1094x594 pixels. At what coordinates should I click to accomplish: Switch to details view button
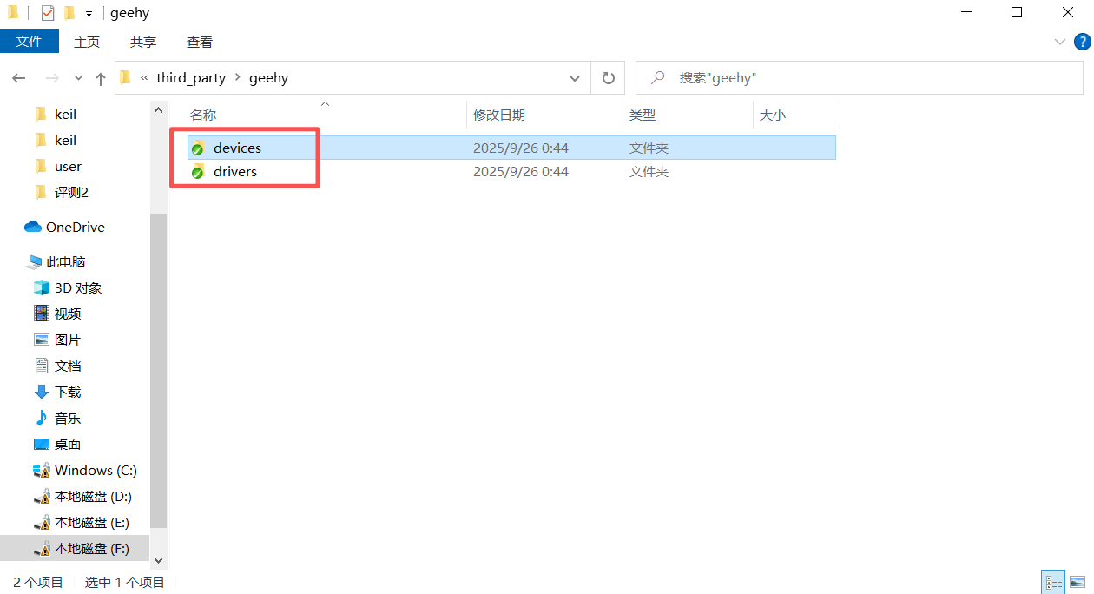point(1054,582)
